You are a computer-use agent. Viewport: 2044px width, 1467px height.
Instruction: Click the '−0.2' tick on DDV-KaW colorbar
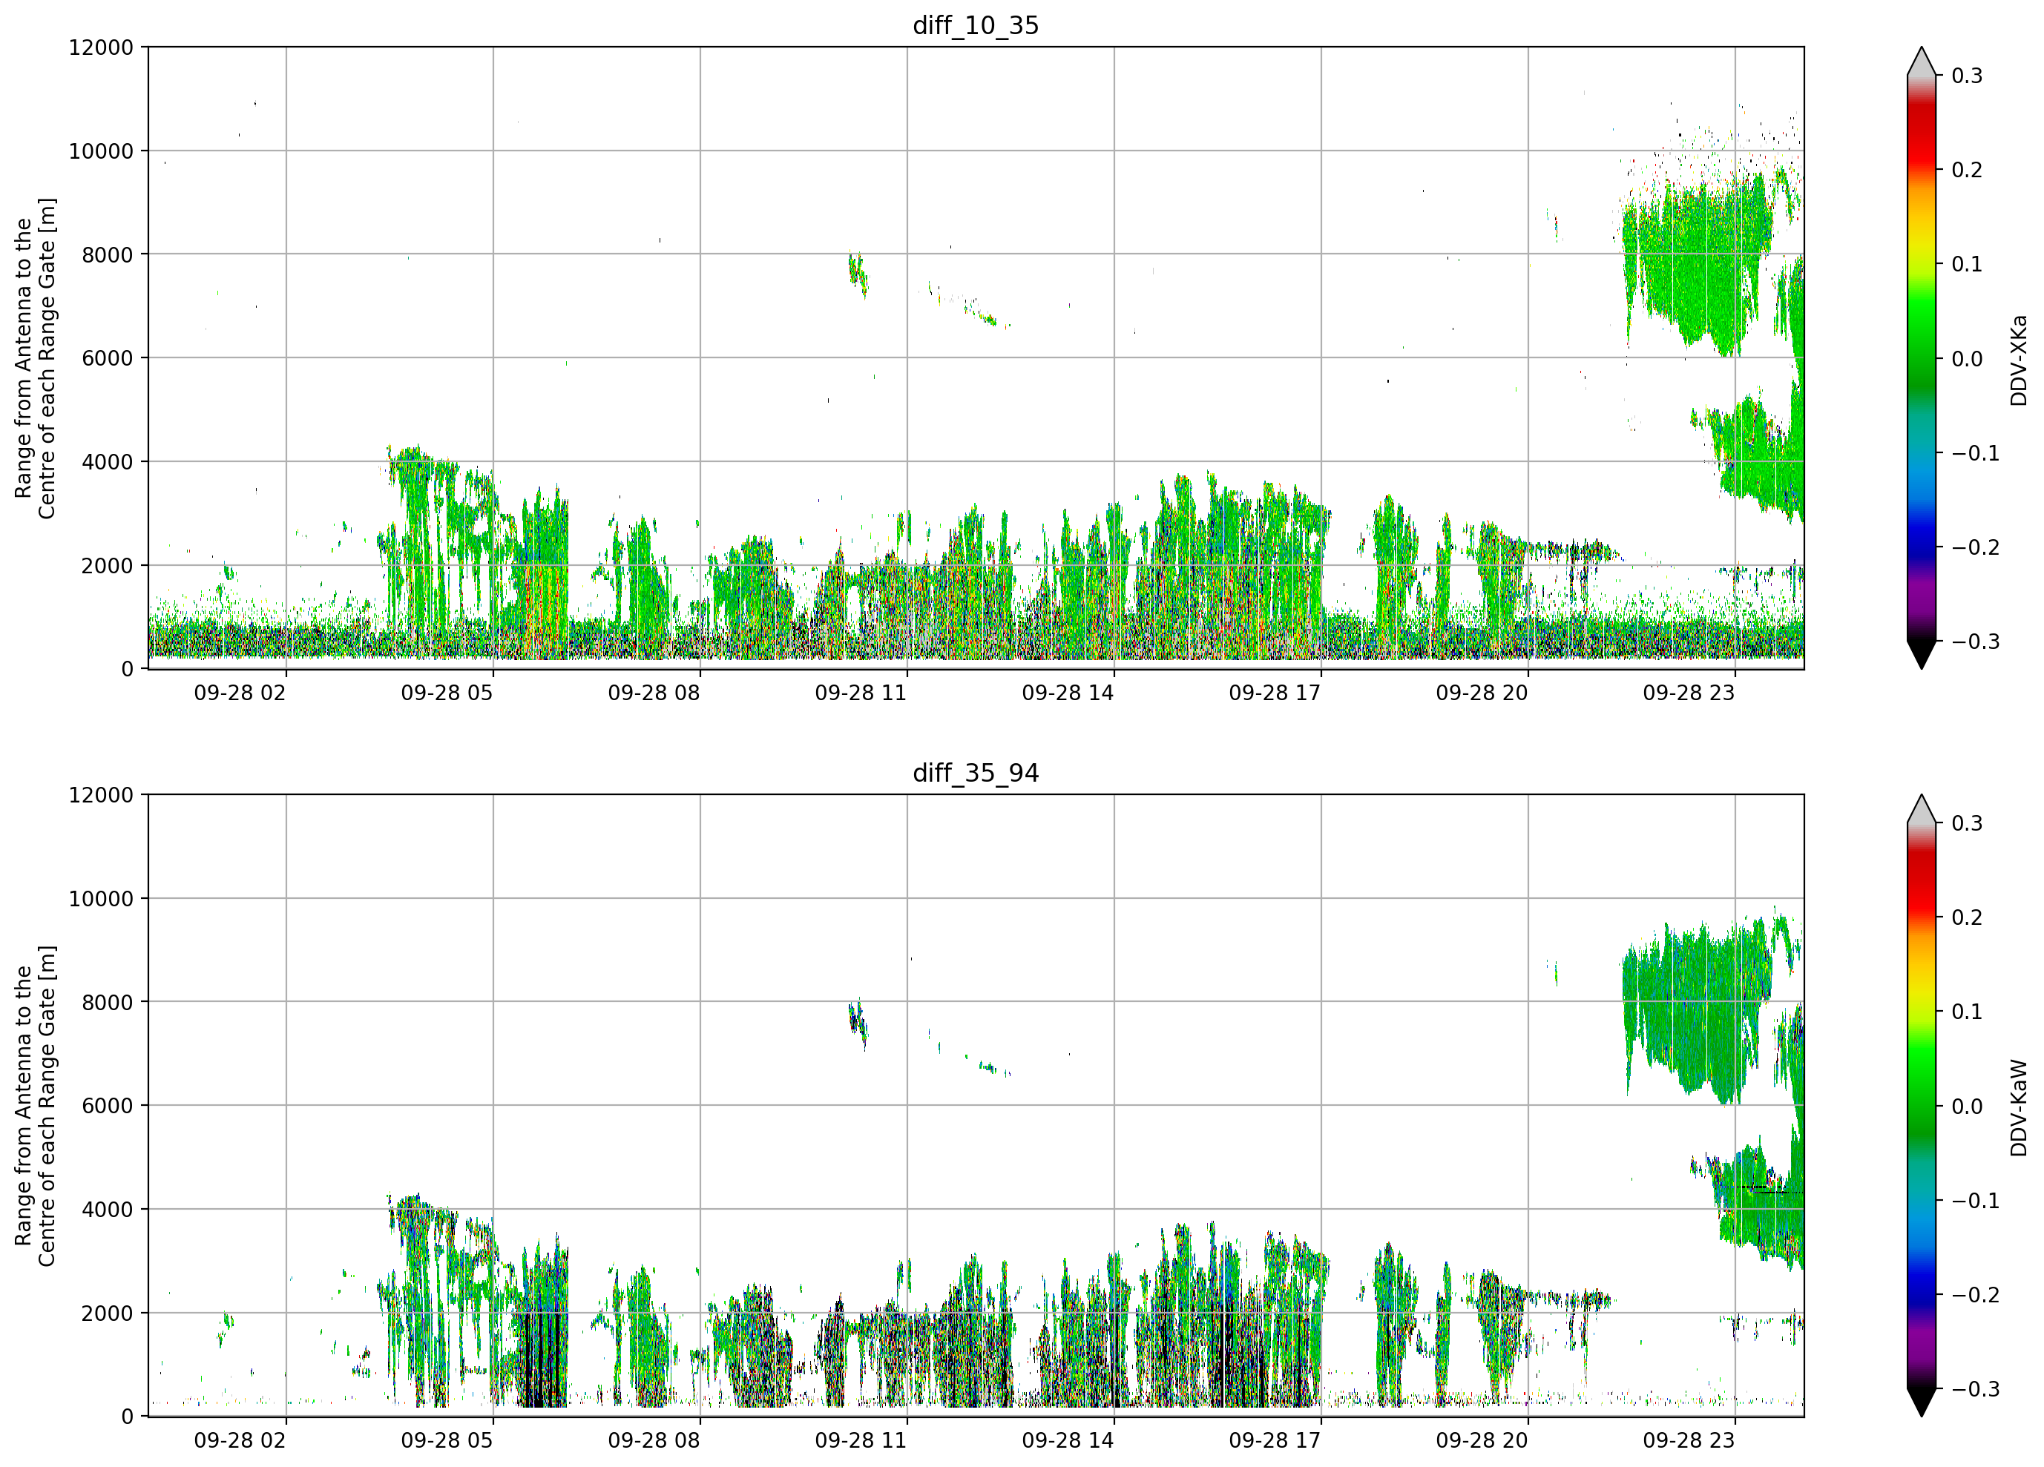point(1976,1295)
